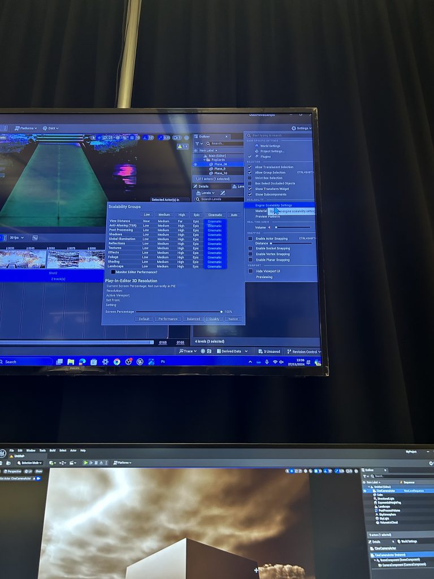Viewport: 434px width, 579px height.
Task: Enable Vertex Snapping checkbox
Action: [250, 254]
